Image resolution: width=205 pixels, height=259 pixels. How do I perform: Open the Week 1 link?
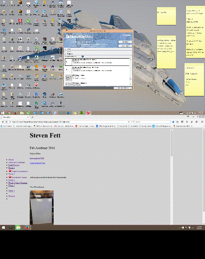pos(11,168)
